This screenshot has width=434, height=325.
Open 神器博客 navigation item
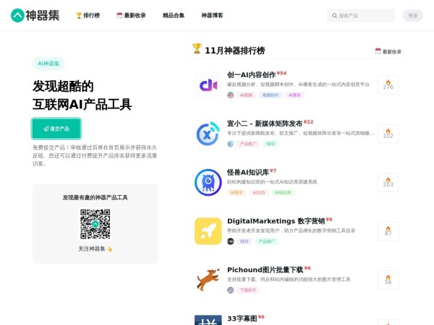tap(212, 15)
